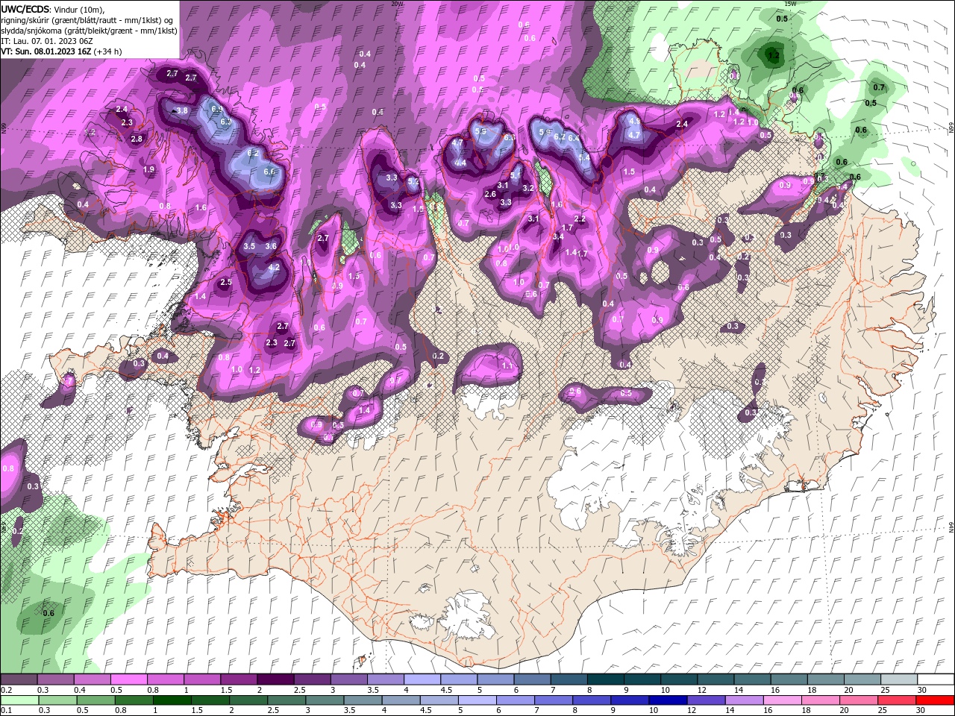Click the white swatch at 30 in upper legend
The width and height of the screenshot is (955, 716).
936,679
